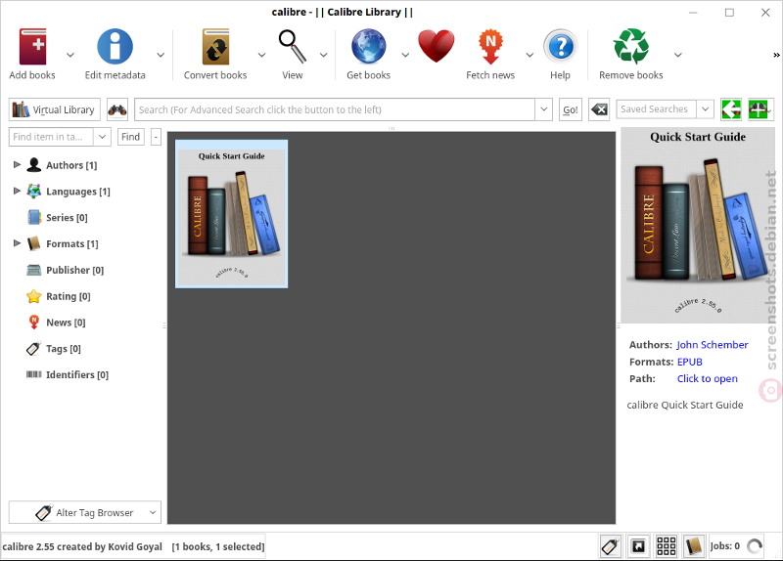Image resolution: width=783 pixels, height=561 pixels.
Task: Click the 'Click to open' path link
Action: click(x=707, y=378)
